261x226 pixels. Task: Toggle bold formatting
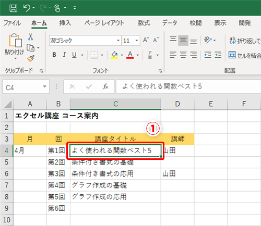[x=54, y=55]
